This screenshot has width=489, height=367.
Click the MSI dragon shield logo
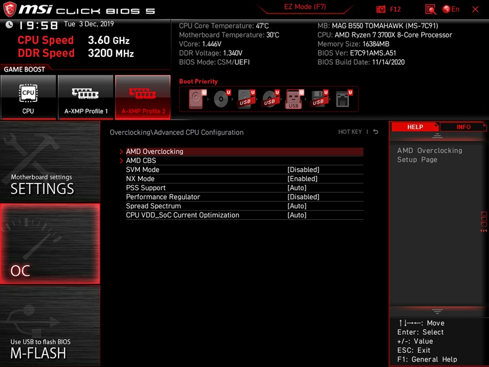(x=9, y=9)
